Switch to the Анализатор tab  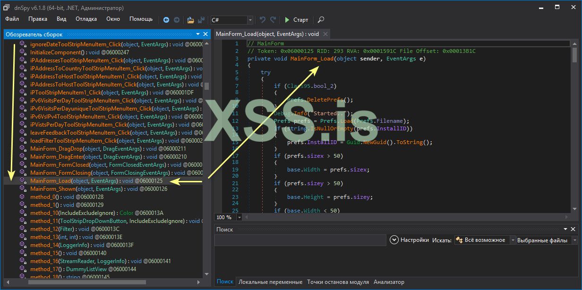tap(389, 282)
